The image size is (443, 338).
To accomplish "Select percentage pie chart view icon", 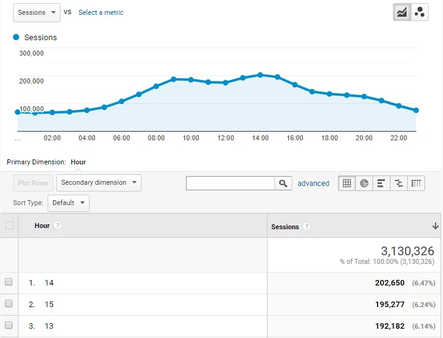I will pyautogui.click(x=364, y=183).
